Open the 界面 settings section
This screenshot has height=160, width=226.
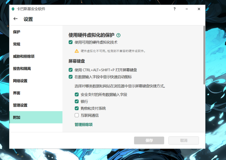36,93
